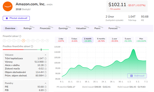
Task: Open the Financials tab
Action: click(45, 28)
